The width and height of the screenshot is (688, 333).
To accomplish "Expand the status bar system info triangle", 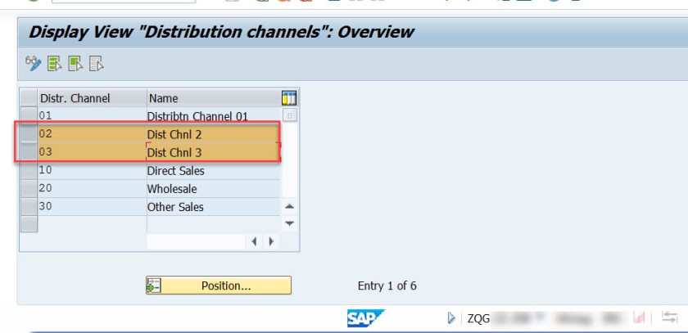I will [451, 317].
